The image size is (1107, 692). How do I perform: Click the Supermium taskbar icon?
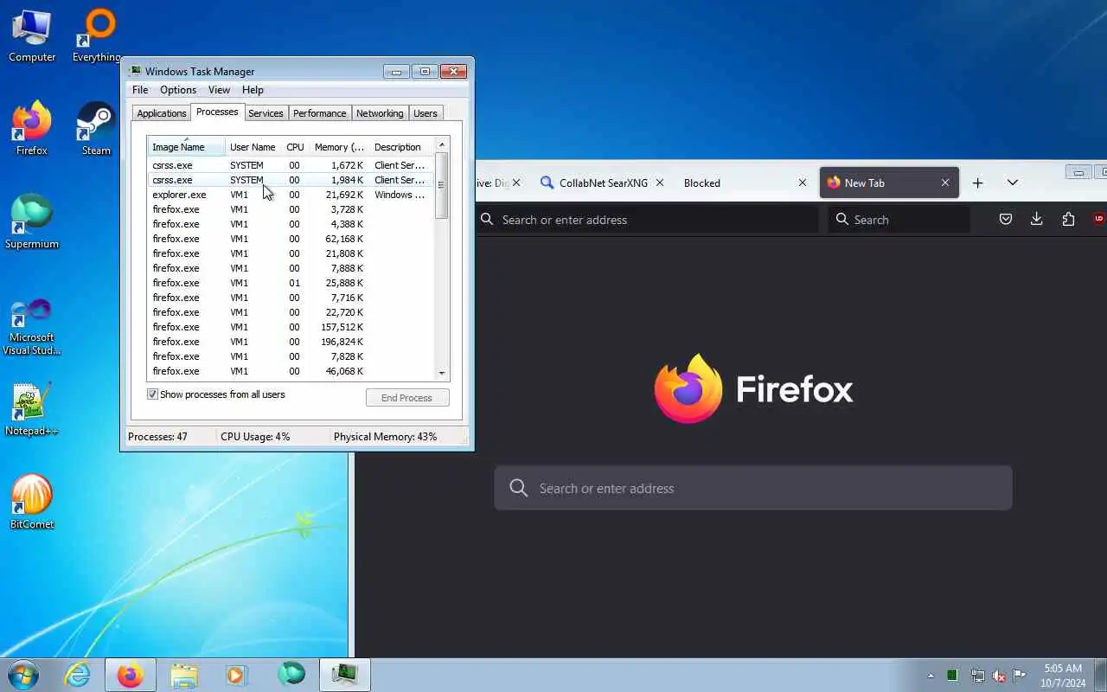click(291, 675)
